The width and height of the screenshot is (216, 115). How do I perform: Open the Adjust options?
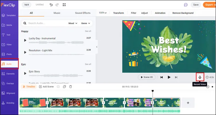(x=144, y=13)
